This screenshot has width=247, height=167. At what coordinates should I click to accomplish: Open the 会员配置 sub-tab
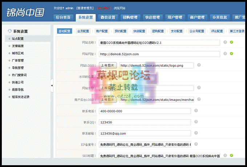click(83, 31)
